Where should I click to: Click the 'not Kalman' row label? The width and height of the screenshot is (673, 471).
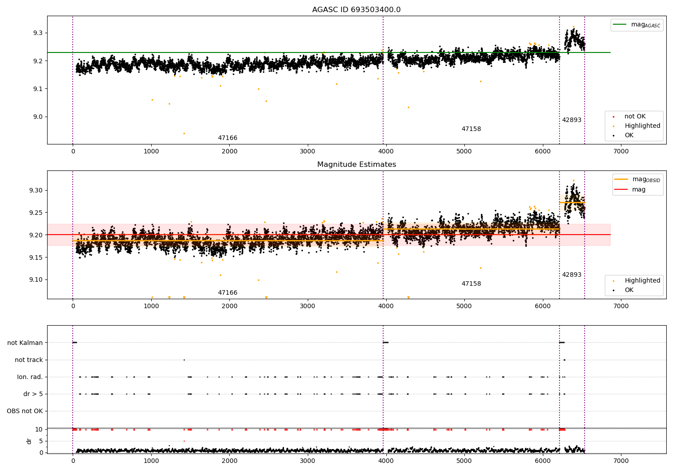[x=25, y=343]
